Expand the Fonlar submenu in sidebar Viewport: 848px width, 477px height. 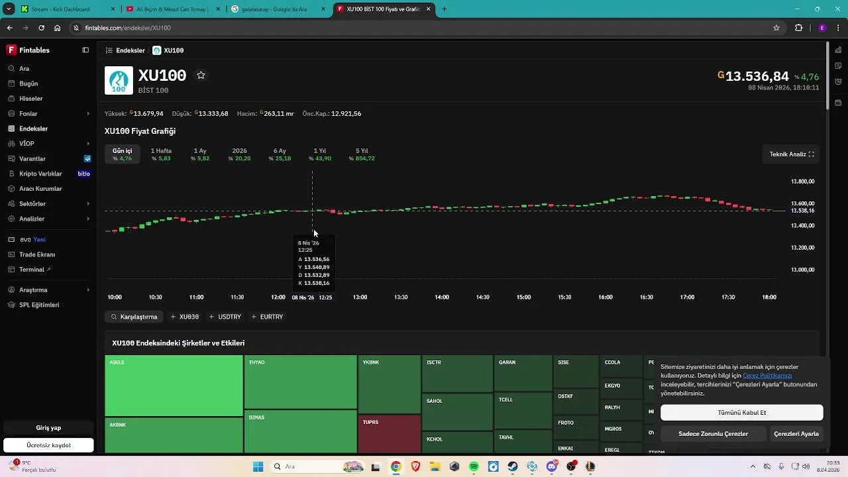click(x=88, y=114)
